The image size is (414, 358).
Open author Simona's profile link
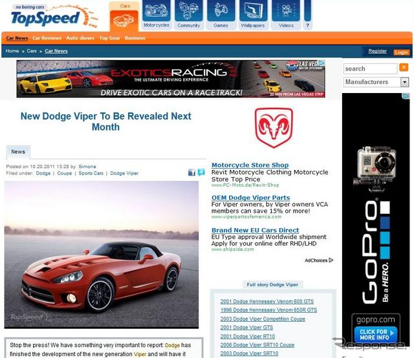[87, 167]
